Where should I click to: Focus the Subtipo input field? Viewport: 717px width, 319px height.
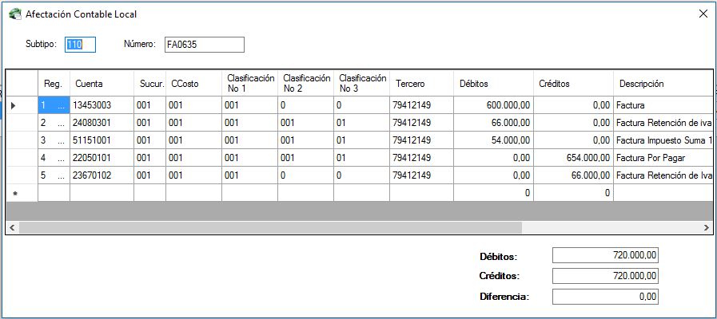pyautogui.click(x=80, y=45)
